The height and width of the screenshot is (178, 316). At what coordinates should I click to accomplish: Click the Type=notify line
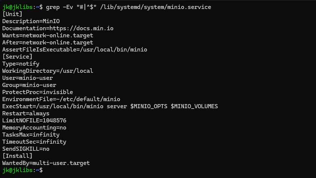(x=21, y=64)
